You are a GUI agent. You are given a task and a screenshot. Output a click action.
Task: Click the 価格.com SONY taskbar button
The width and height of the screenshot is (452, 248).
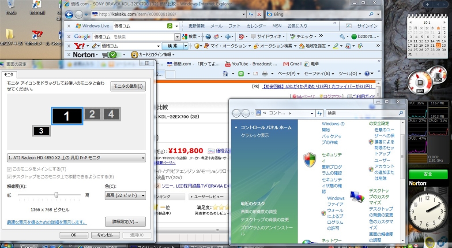point(101,246)
